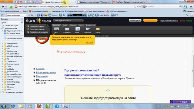Open Переводчик Google bookmark
Screen dimensions: 194x109
click(x=74, y=11)
